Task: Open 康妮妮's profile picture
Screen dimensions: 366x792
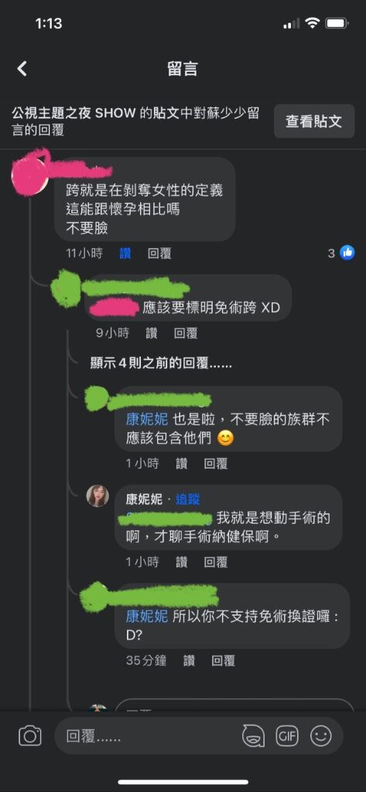Action: coord(97,496)
